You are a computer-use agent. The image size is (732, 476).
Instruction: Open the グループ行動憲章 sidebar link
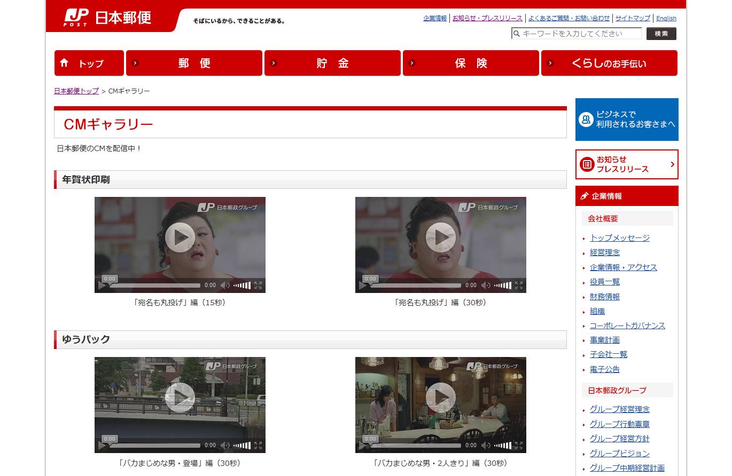coord(620,424)
